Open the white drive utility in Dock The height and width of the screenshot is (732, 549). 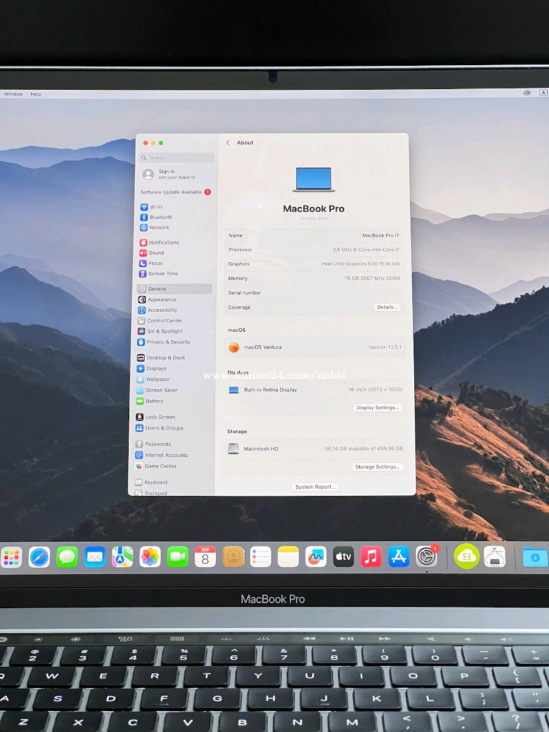pos(495,556)
